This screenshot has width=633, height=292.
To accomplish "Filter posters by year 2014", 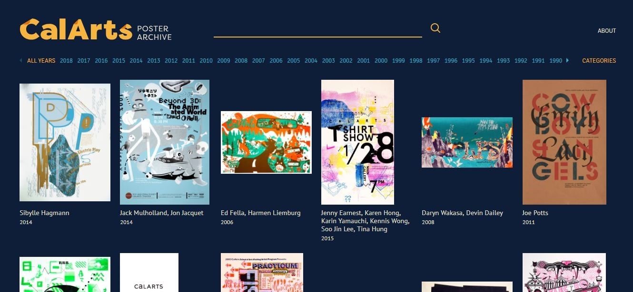I will (x=136, y=61).
